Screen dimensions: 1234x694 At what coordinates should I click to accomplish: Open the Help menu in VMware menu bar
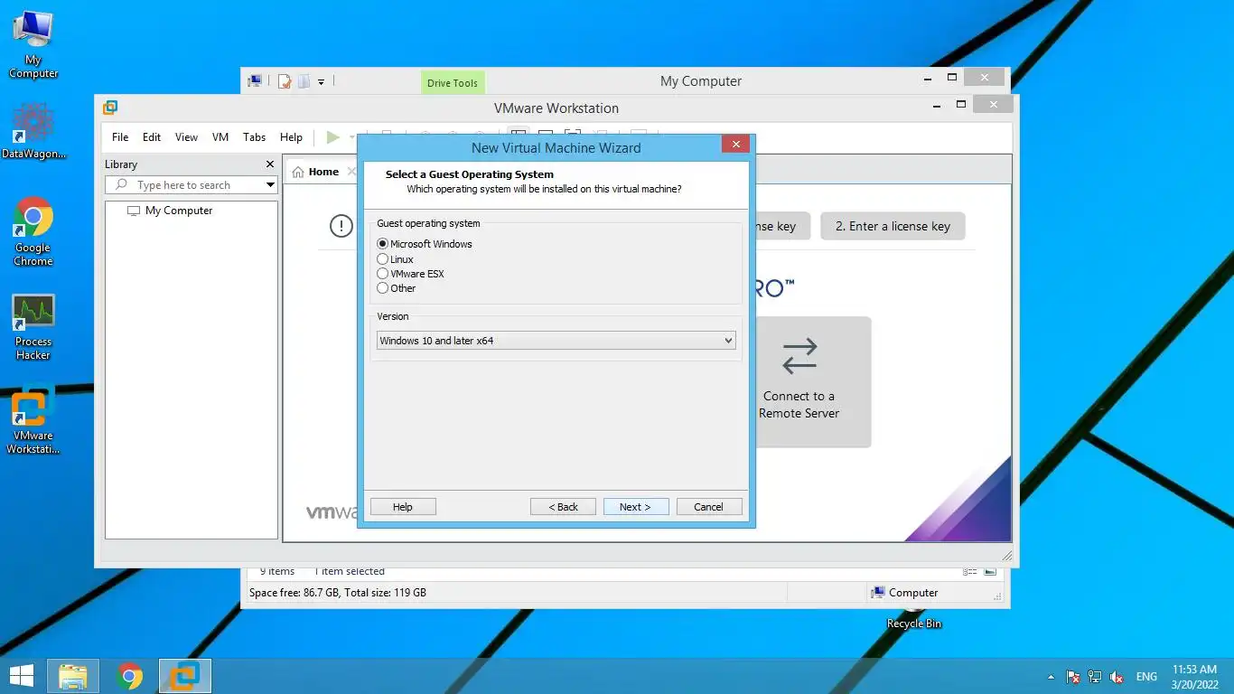click(291, 137)
